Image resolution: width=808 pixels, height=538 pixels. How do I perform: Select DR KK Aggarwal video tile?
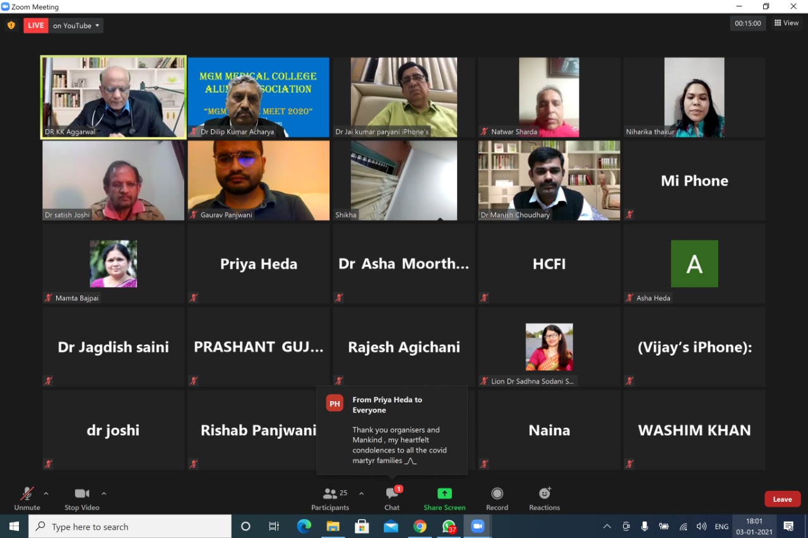point(114,97)
